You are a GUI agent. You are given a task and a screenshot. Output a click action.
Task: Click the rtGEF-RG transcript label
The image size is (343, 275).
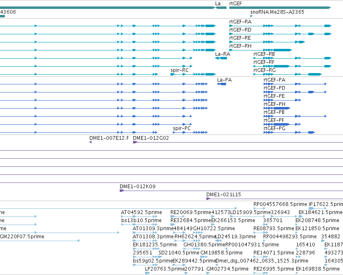(x=264, y=70)
